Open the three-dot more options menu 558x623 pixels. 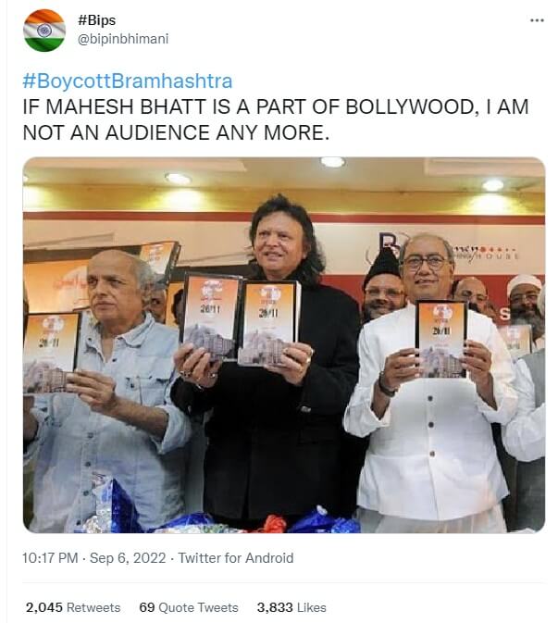[x=537, y=20]
